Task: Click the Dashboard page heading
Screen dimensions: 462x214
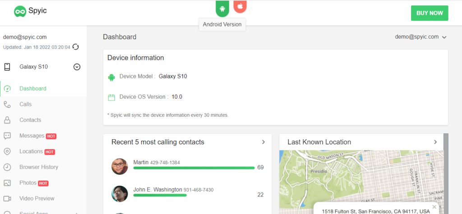Action: point(120,37)
